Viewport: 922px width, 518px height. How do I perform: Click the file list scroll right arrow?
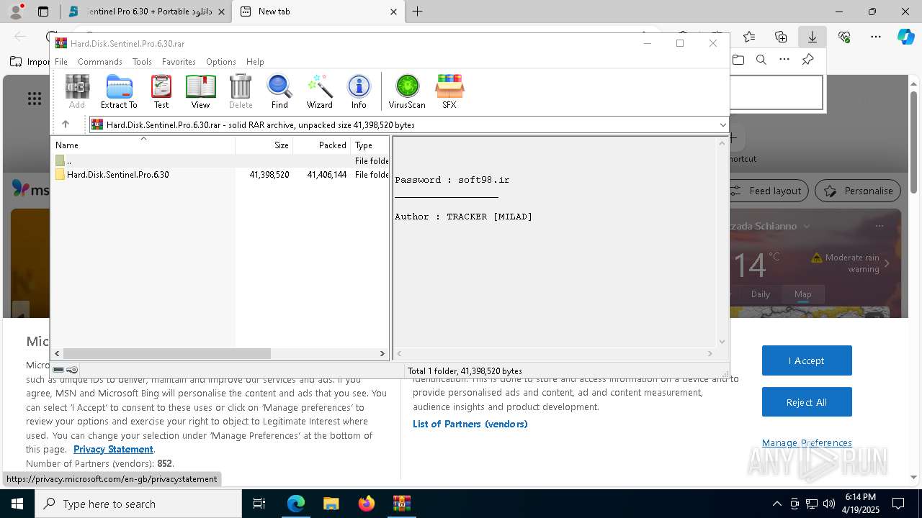[x=382, y=353]
